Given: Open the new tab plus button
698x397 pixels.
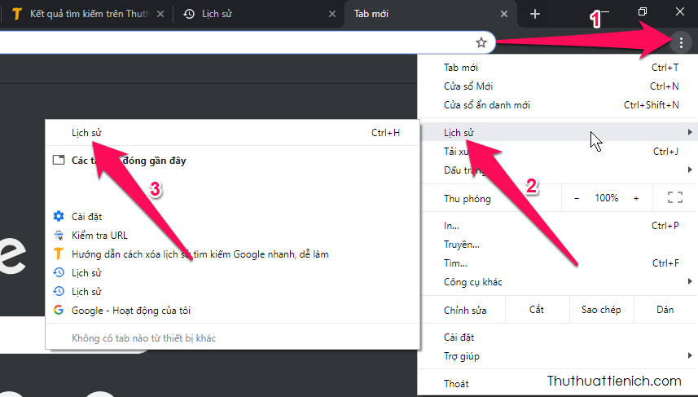Looking at the screenshot, I should click(x=535, y=14).
